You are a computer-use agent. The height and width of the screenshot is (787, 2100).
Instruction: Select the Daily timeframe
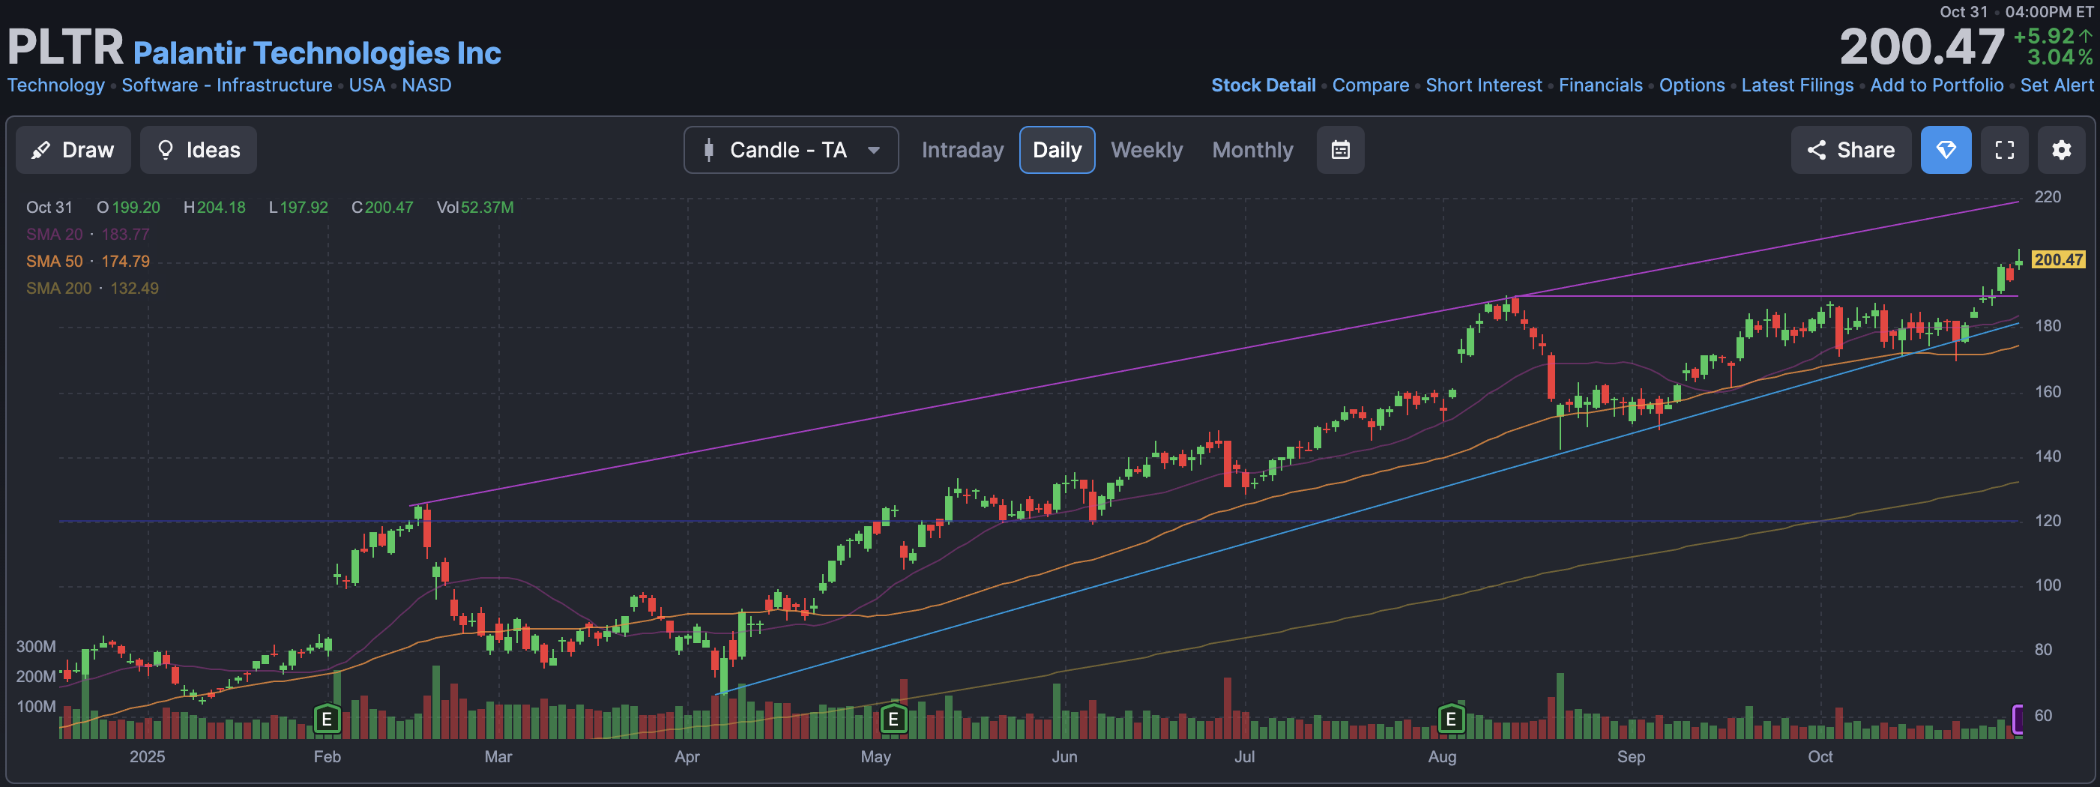click(x=1057, y=150)
